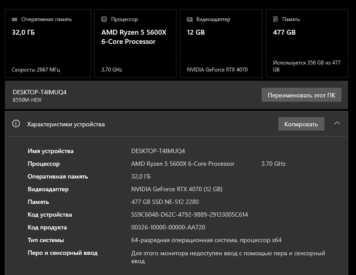
Task: Click the Перо и сенсорный ввод label
Action: [62, 253]
